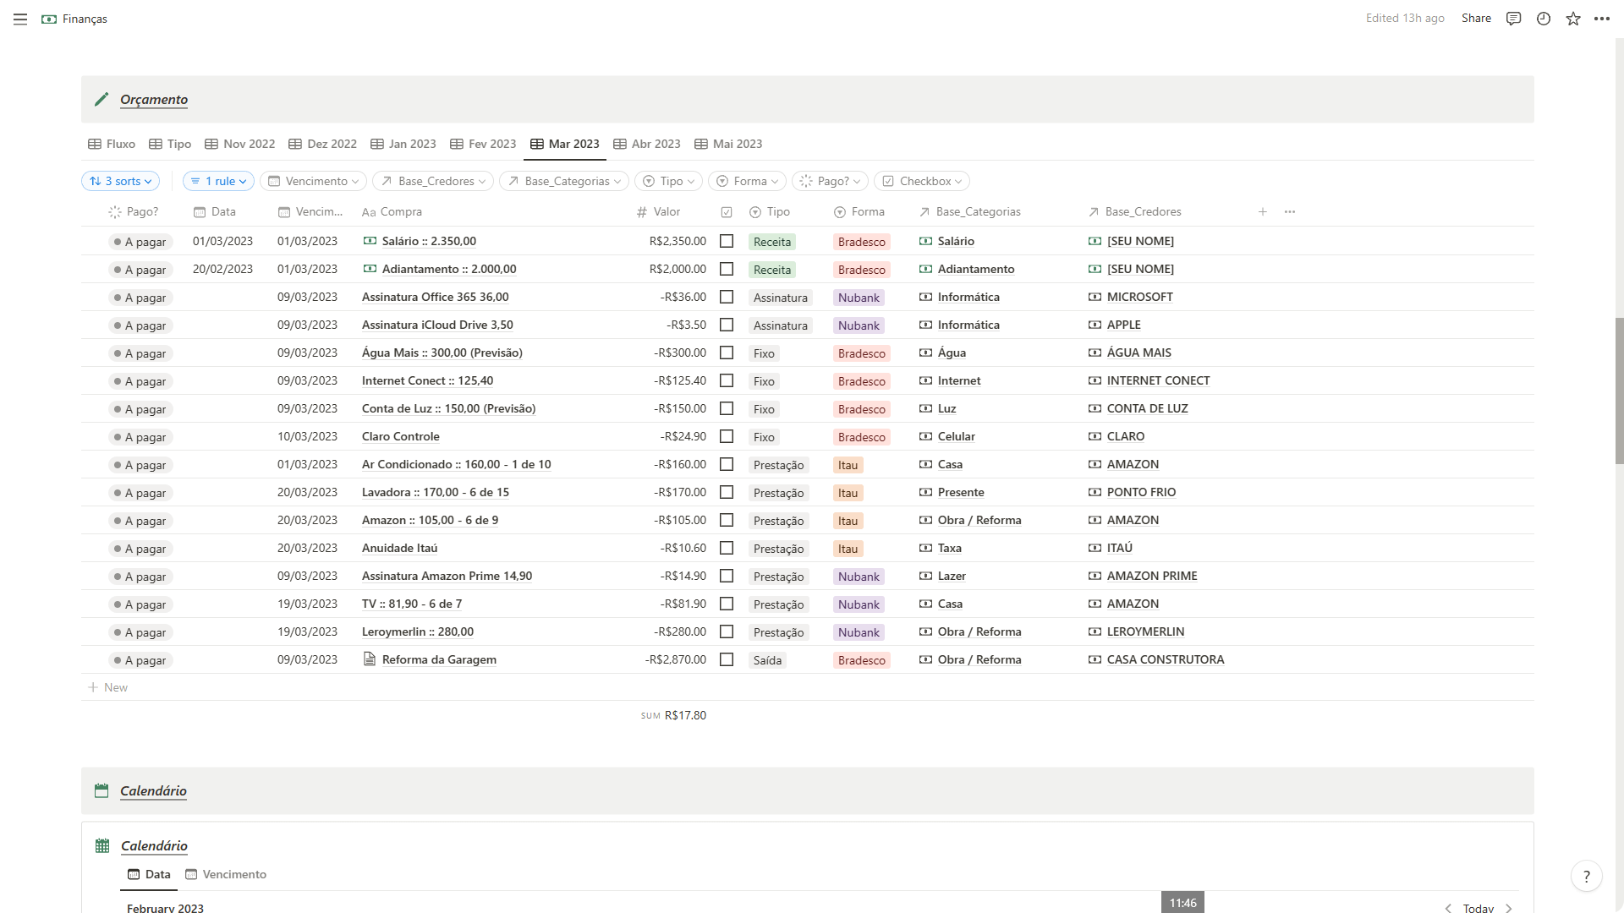Check the Água Mais row checkbox
Screen dimensions: 1624x913
(x=727, y=353)
